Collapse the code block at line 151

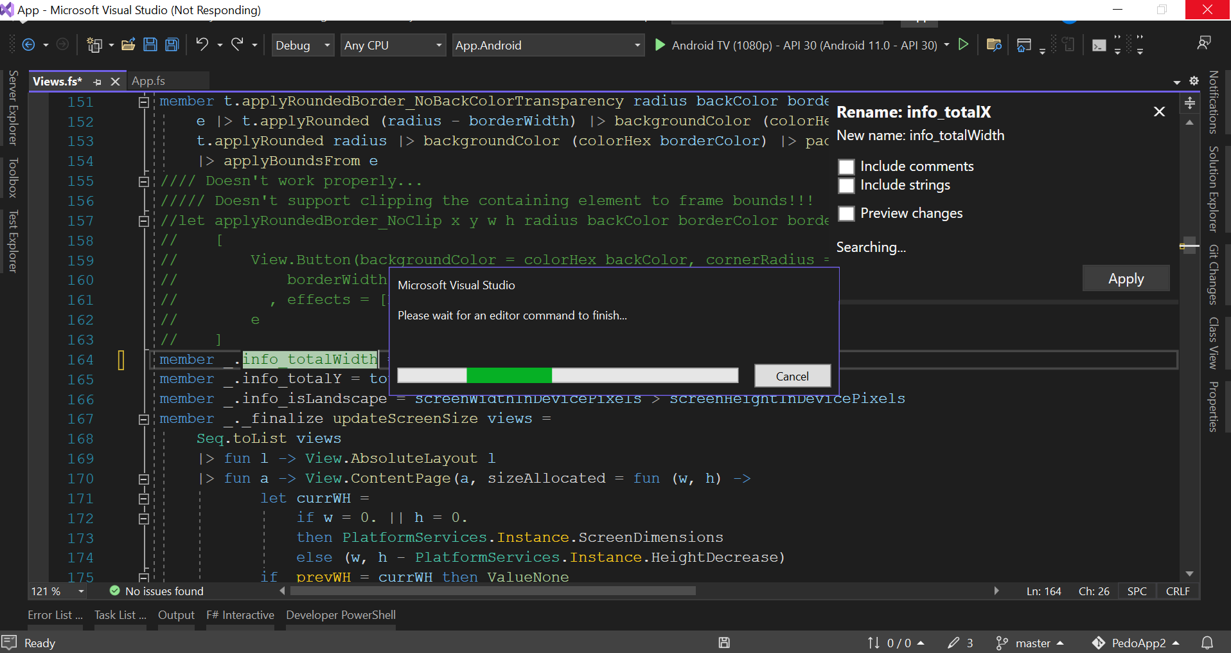pos(144,102)
